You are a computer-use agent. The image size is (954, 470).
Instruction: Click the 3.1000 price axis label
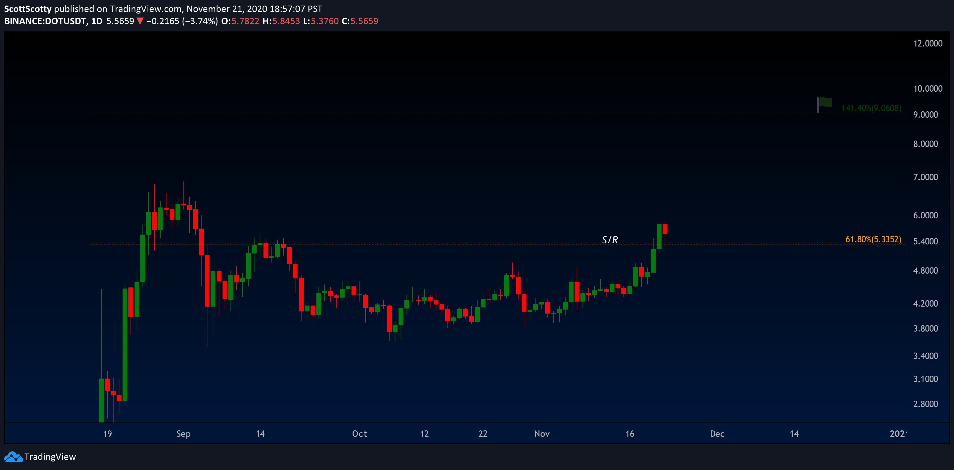click(x=926, y=379)
